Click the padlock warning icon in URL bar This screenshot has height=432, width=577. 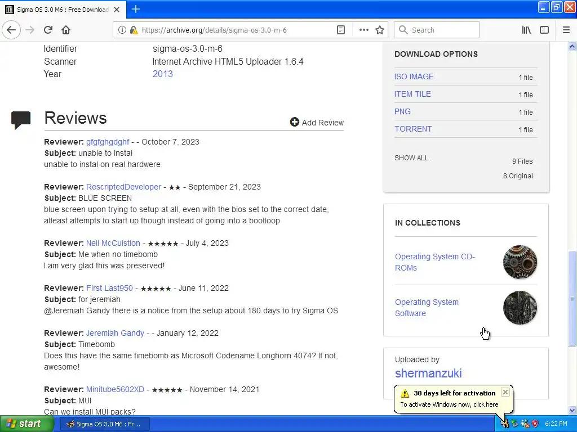133,30
